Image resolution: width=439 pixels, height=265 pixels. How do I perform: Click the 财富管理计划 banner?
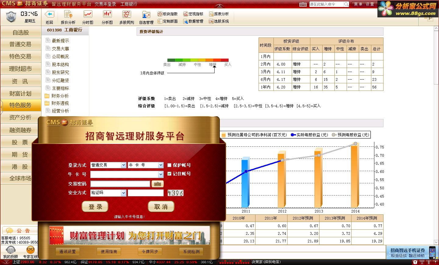130,235
